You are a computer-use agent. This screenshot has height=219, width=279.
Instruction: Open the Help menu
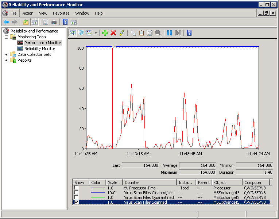click(98, 13)
